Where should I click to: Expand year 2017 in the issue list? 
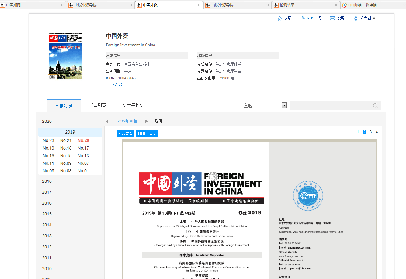pos(47,192)
